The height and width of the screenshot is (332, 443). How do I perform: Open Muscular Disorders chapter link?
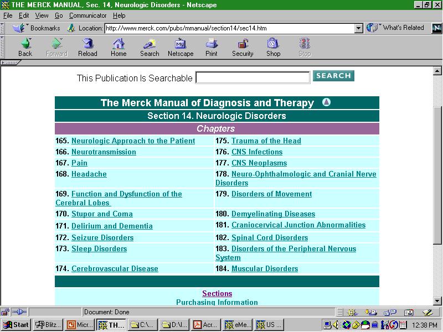coord(265,268)
